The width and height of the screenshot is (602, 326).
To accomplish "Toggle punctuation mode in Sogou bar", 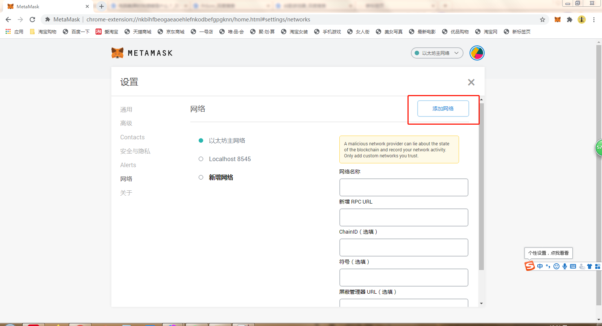I will (x=548, y=266).
